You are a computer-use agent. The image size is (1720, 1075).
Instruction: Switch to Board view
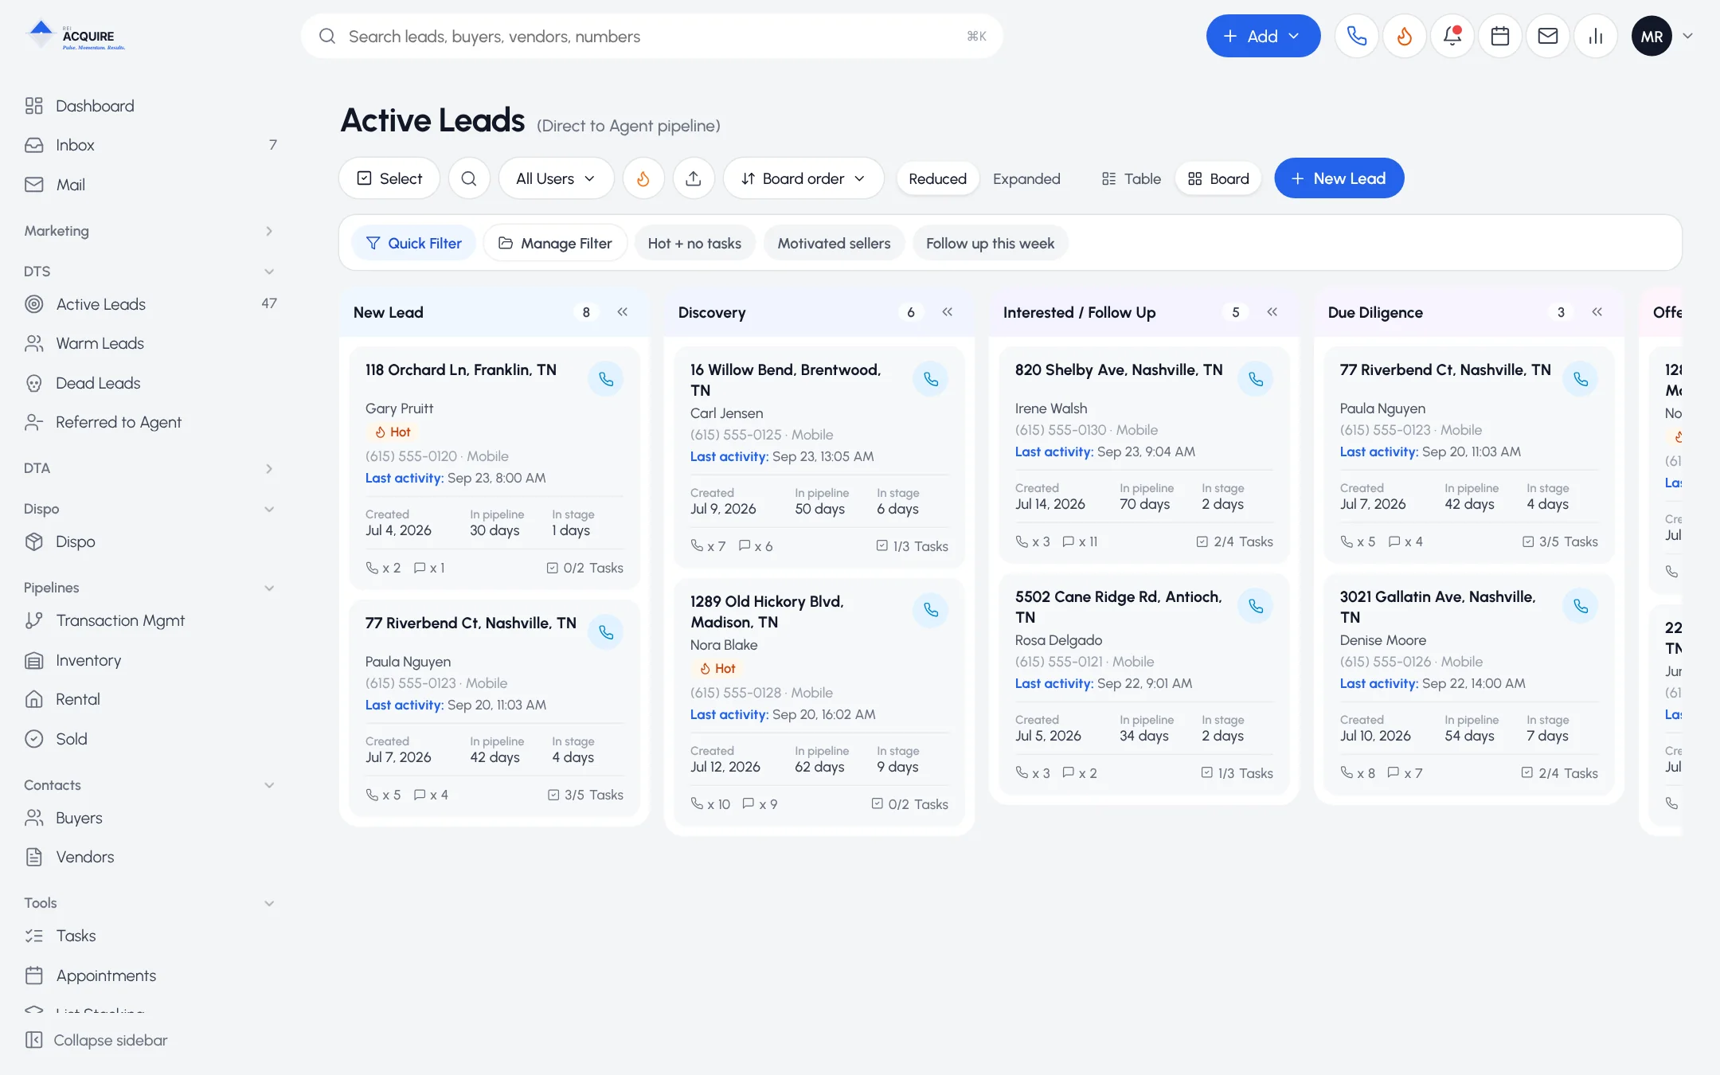(1218, 178)
